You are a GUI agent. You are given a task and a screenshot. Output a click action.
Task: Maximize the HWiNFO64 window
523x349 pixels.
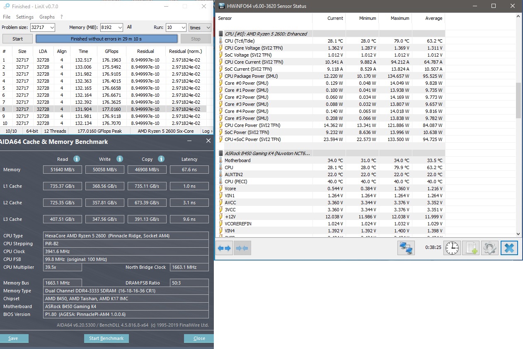pyautogui.click(x=494, y=6)
